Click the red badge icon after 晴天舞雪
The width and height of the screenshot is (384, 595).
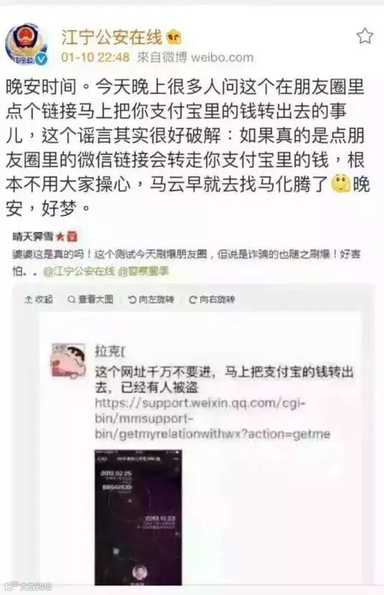72,237
